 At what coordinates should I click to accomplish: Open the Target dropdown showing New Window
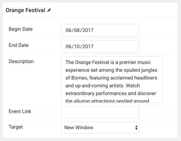tap(100, 128)
